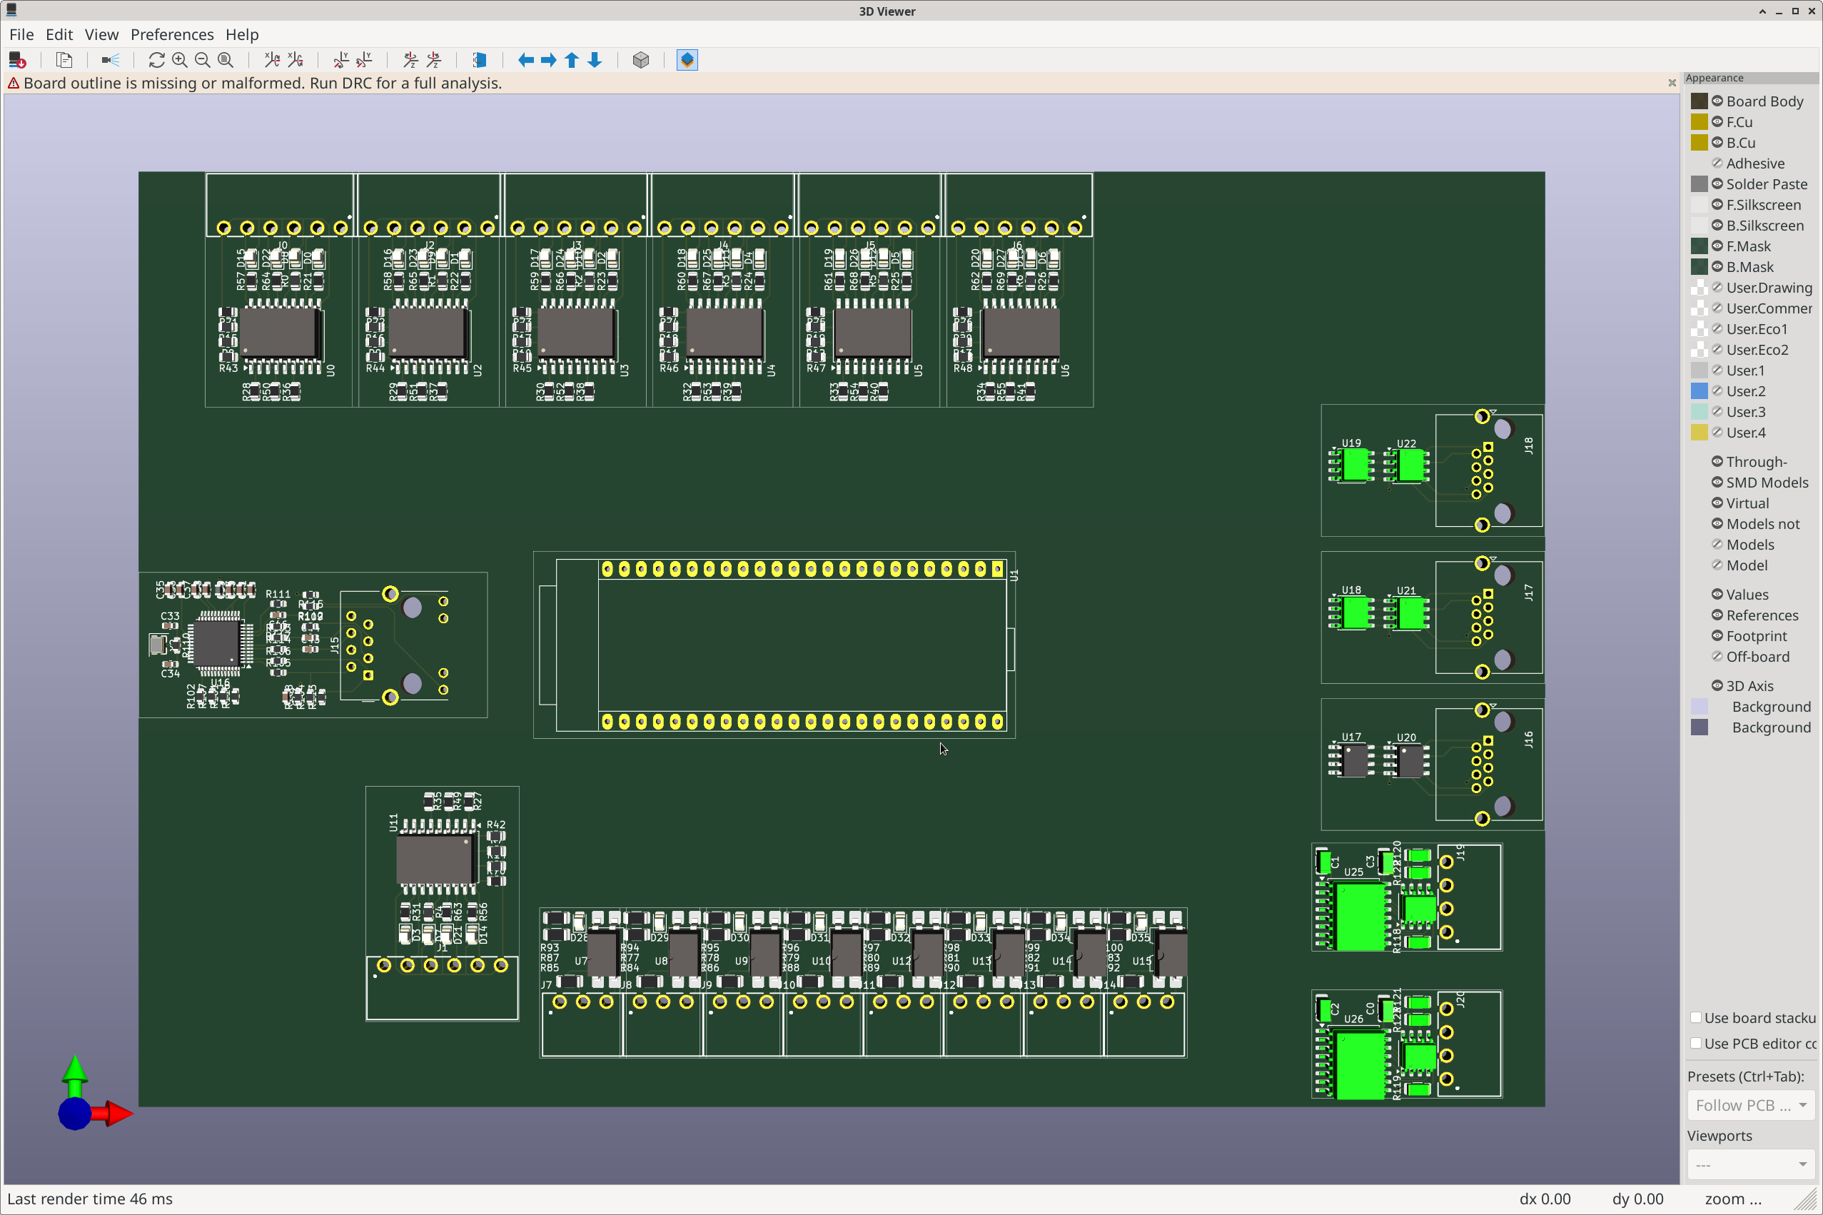This screenshot has width=1823, height=1215.
Task: Toggle orthographic projection cube icon
Action: tap(640, 61)
